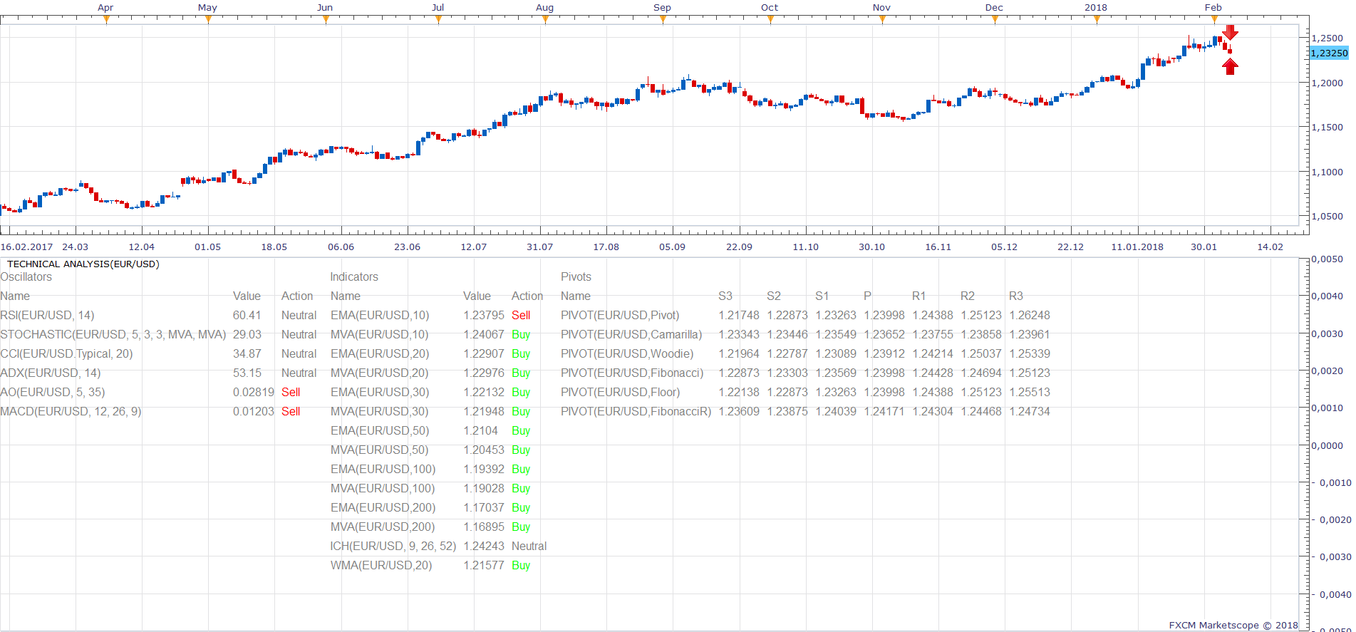This screenshot has width=1356, height=632.
Task: Select the PIVOT(EUR/USD,Camarilla) row name
Action: [x=631, y=334]
